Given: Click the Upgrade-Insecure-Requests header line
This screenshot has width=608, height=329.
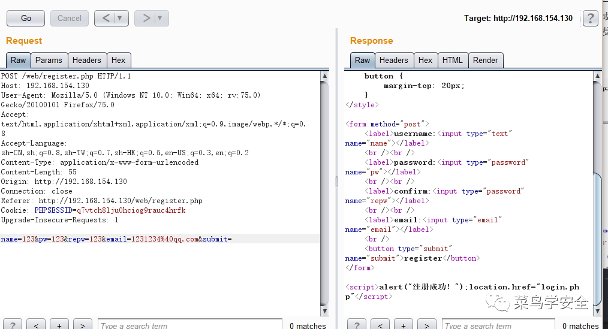Looking at the screenshot, I should [60, 220].
